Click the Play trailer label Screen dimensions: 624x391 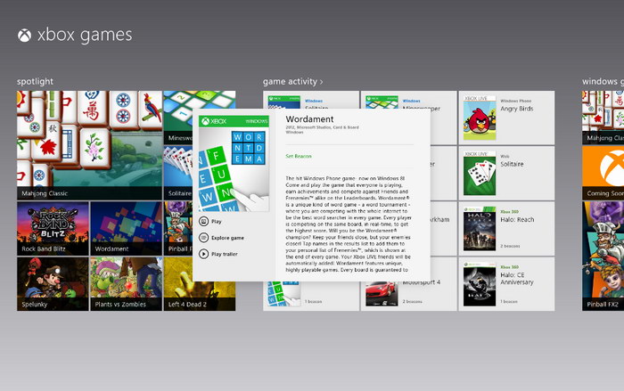(225, 254)
